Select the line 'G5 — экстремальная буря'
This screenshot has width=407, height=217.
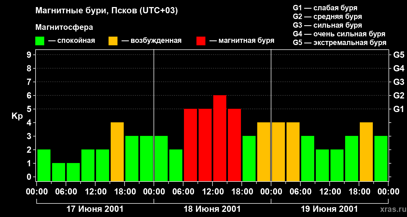tap(339, 43)
